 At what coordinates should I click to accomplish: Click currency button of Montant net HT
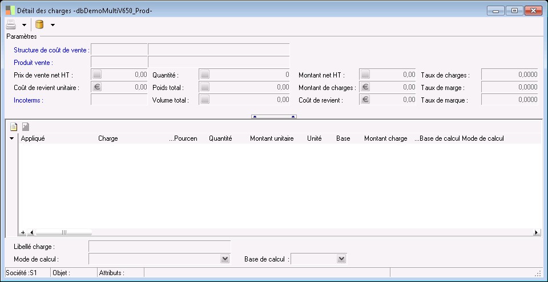pos(365,74)
